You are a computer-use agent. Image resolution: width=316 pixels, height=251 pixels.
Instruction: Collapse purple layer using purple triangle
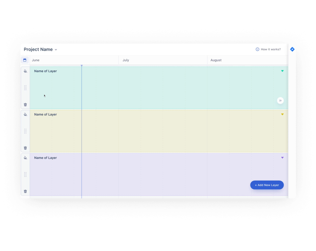click(x=282, y=158)
